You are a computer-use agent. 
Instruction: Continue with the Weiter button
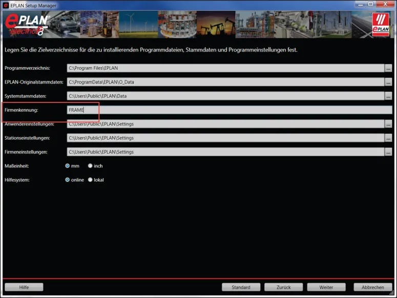(x=326, y=287)
